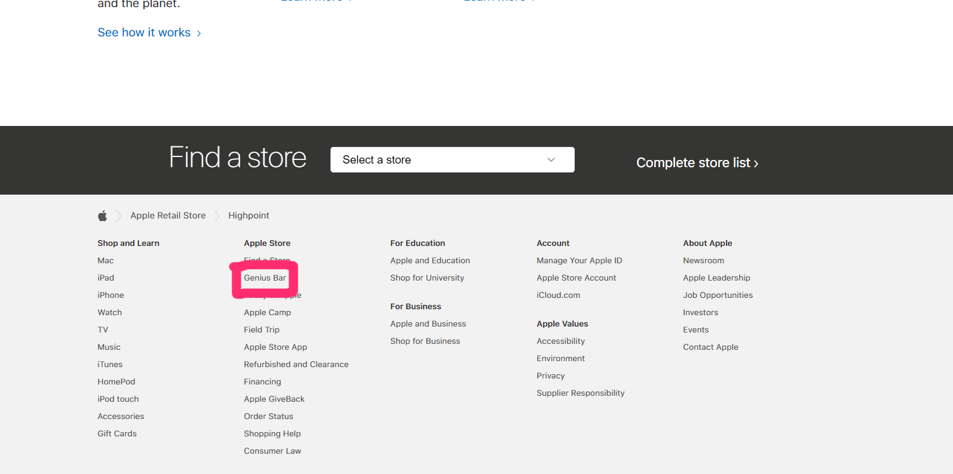Open the Complete store list link

click(697, 162)
